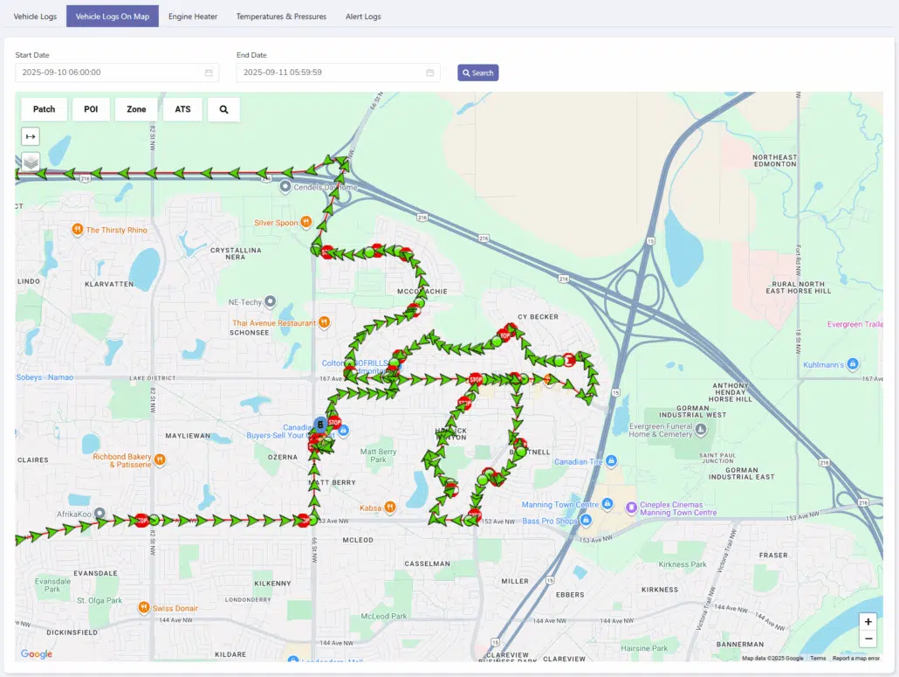Open the Terms link on map
This screenshot has height=677, width=899.
coord(817,658)
